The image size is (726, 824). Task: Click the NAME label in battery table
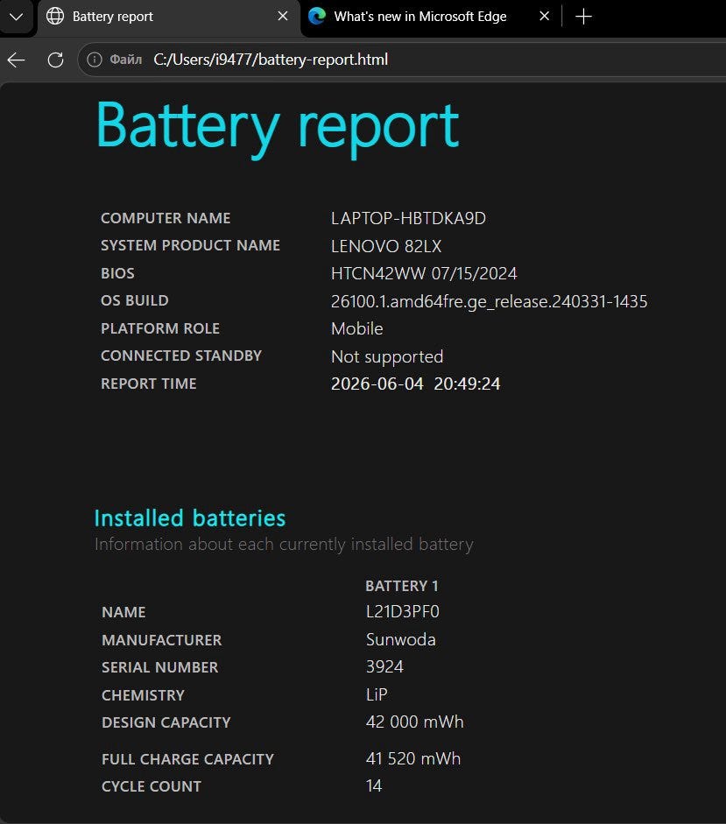point(123,612)
